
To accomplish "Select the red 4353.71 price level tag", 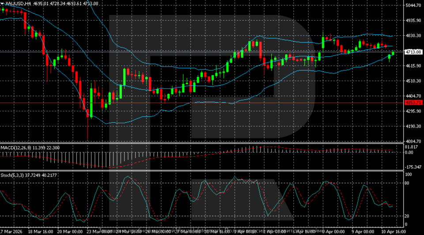I will click(x=412, y=103).
